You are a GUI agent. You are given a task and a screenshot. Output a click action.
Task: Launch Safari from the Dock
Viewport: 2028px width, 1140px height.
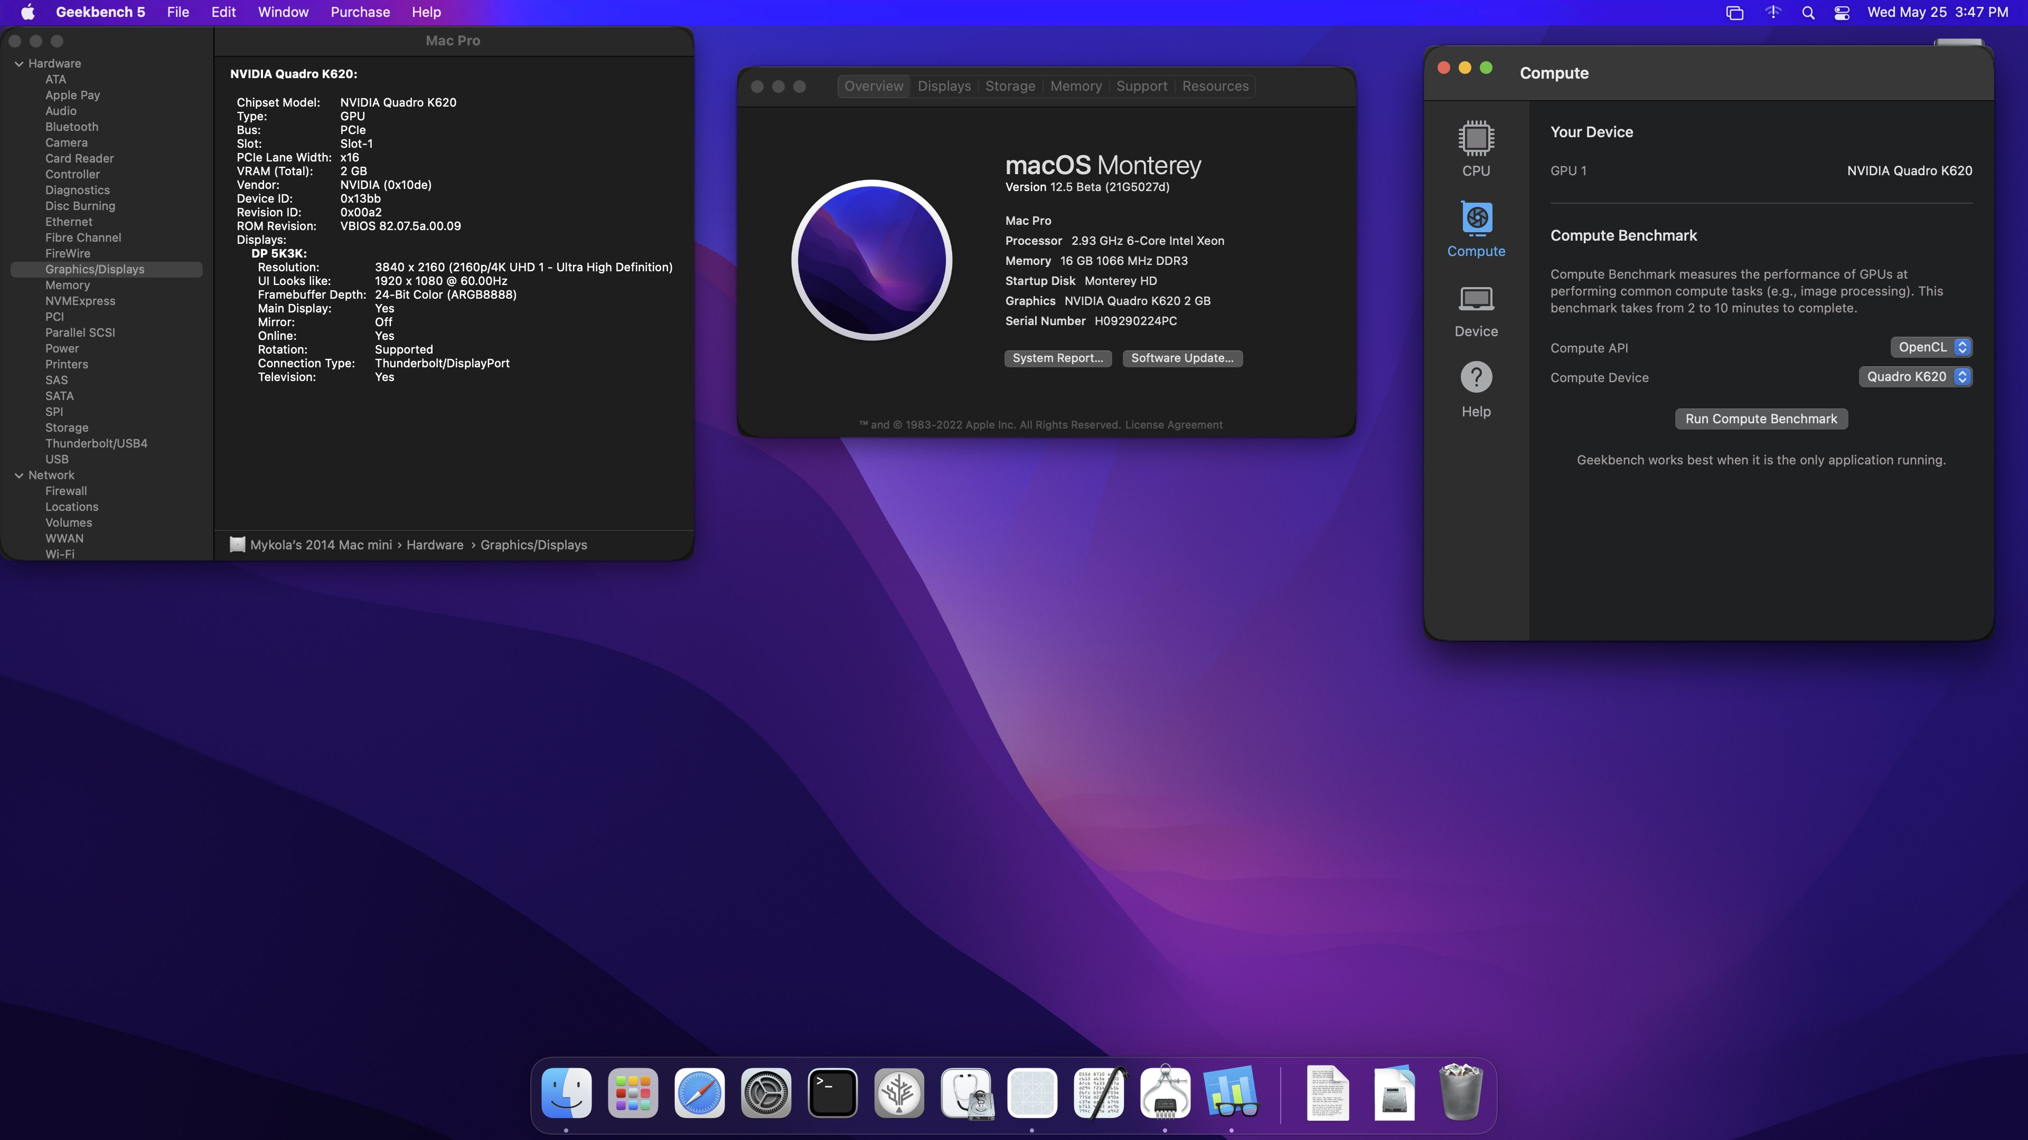pos(699,1093)
